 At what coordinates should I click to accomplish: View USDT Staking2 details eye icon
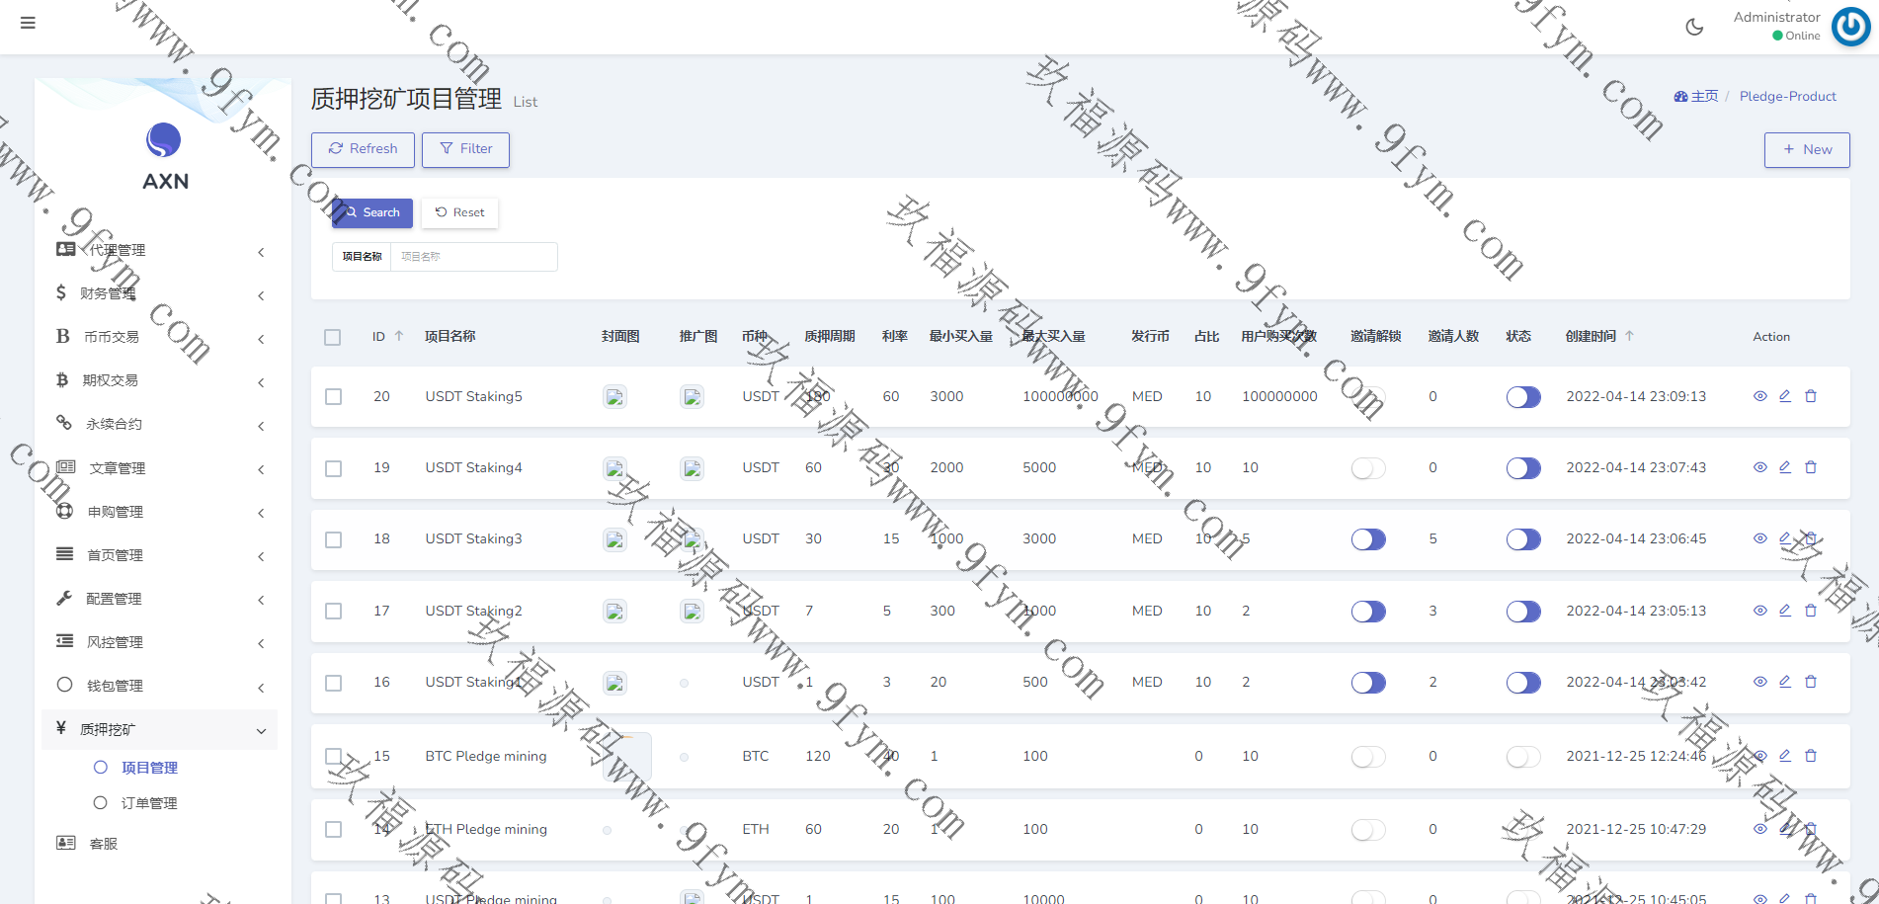tap(1759, 611)
